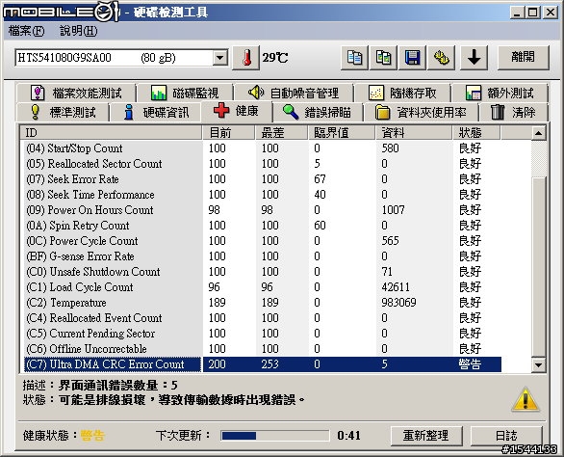This screenshot has height=457, width=564.
Task: Select row (04) Start/Stop Count
Action: (x=263, y=148)
